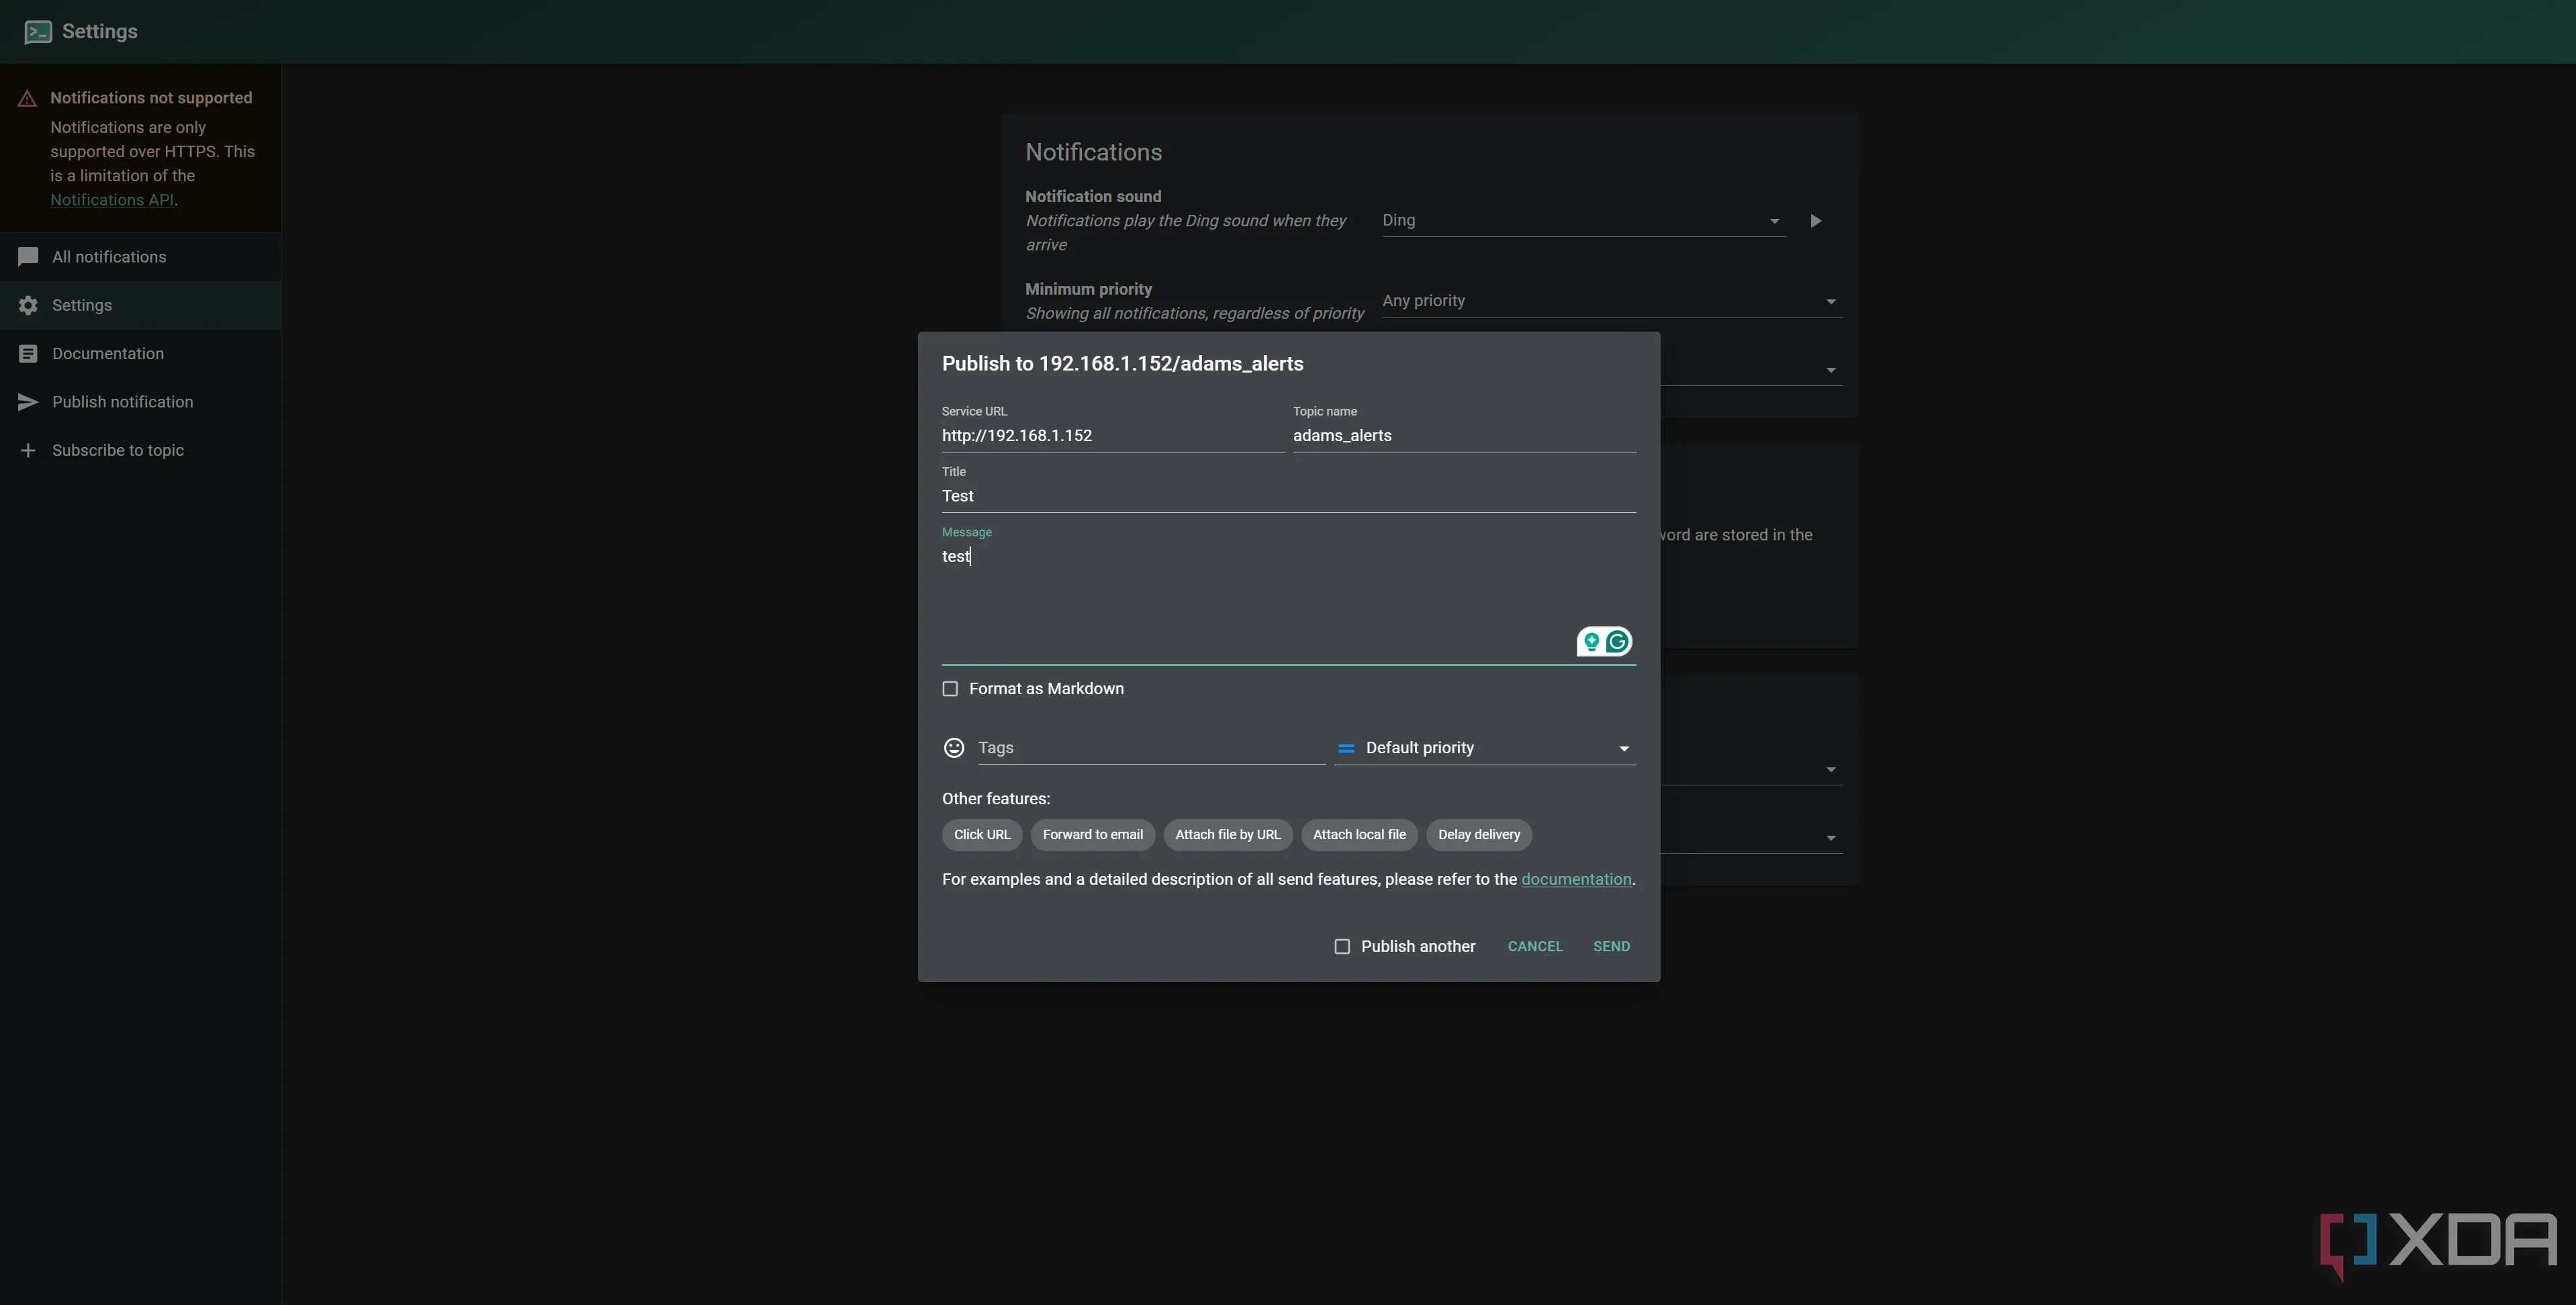Click the All notifications chat icon
The height and width of the screenshot is (1305, 2576).
28,257
